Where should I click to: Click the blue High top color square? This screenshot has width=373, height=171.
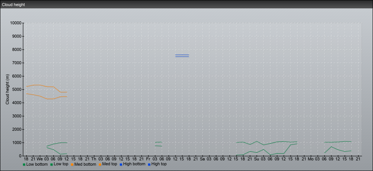(149, 165)
